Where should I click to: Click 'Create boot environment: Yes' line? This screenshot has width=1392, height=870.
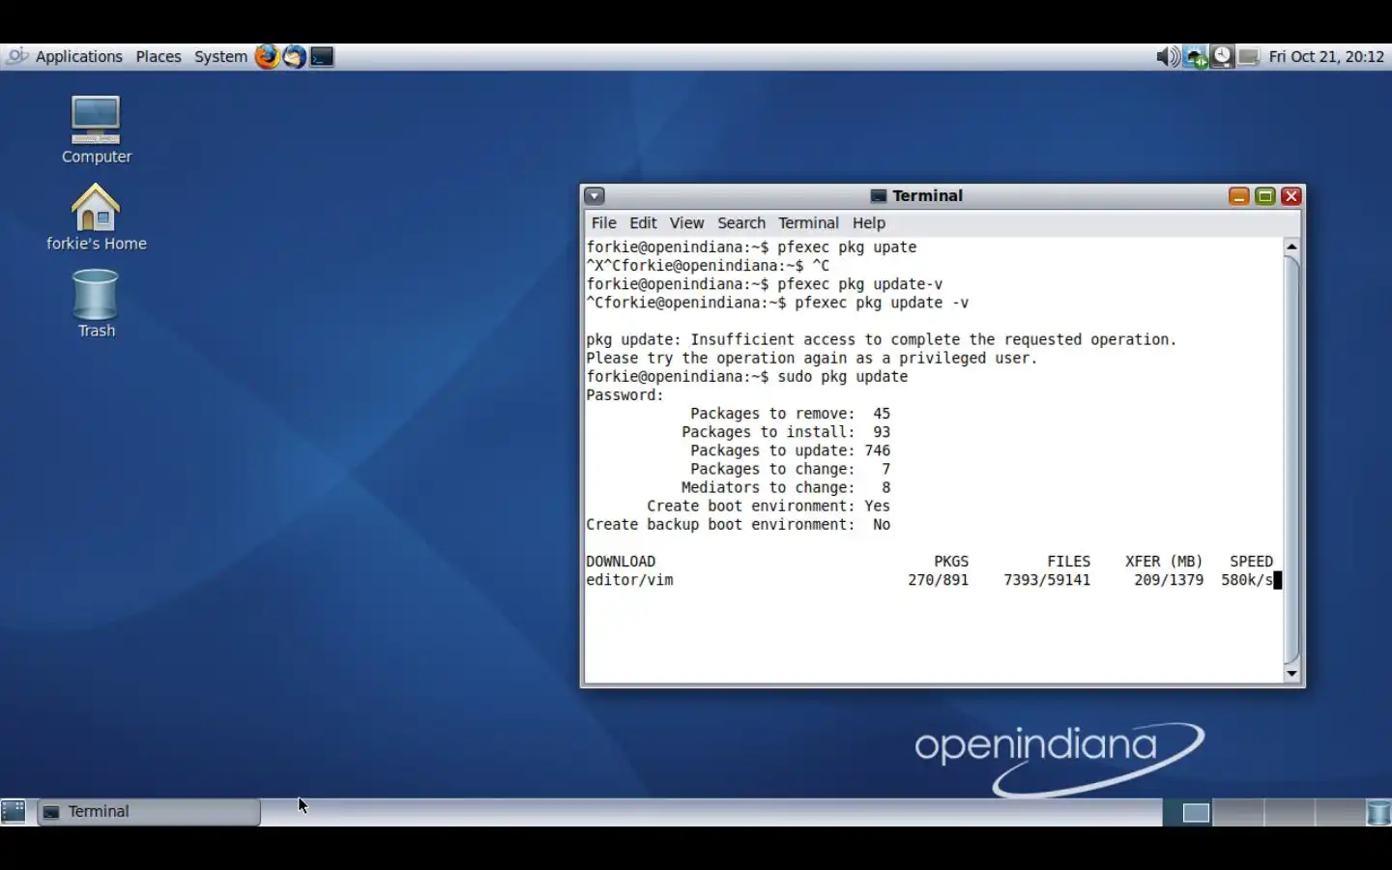[768, 506]
